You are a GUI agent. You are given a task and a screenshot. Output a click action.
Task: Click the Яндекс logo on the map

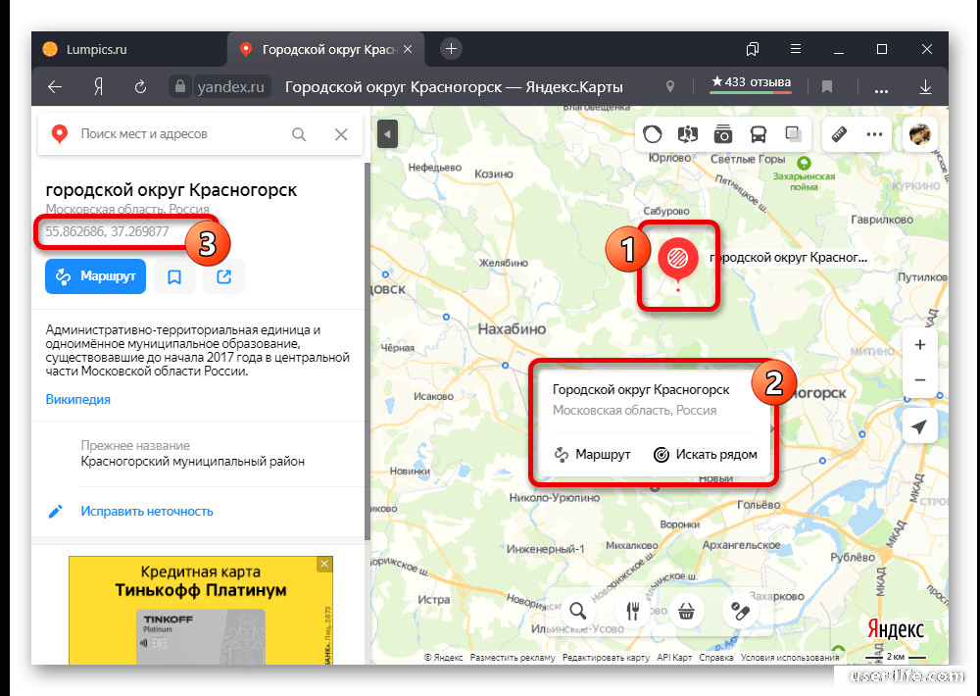pyautogui.click(x=896, y=629)
